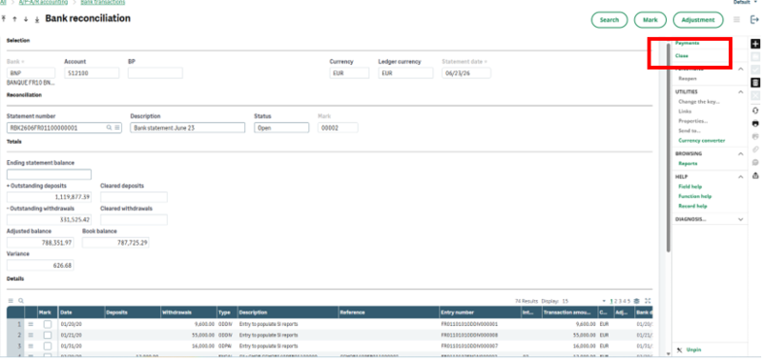Click the grid layers configuration icon
The image size is (763, 363).
tap(636, 301)
